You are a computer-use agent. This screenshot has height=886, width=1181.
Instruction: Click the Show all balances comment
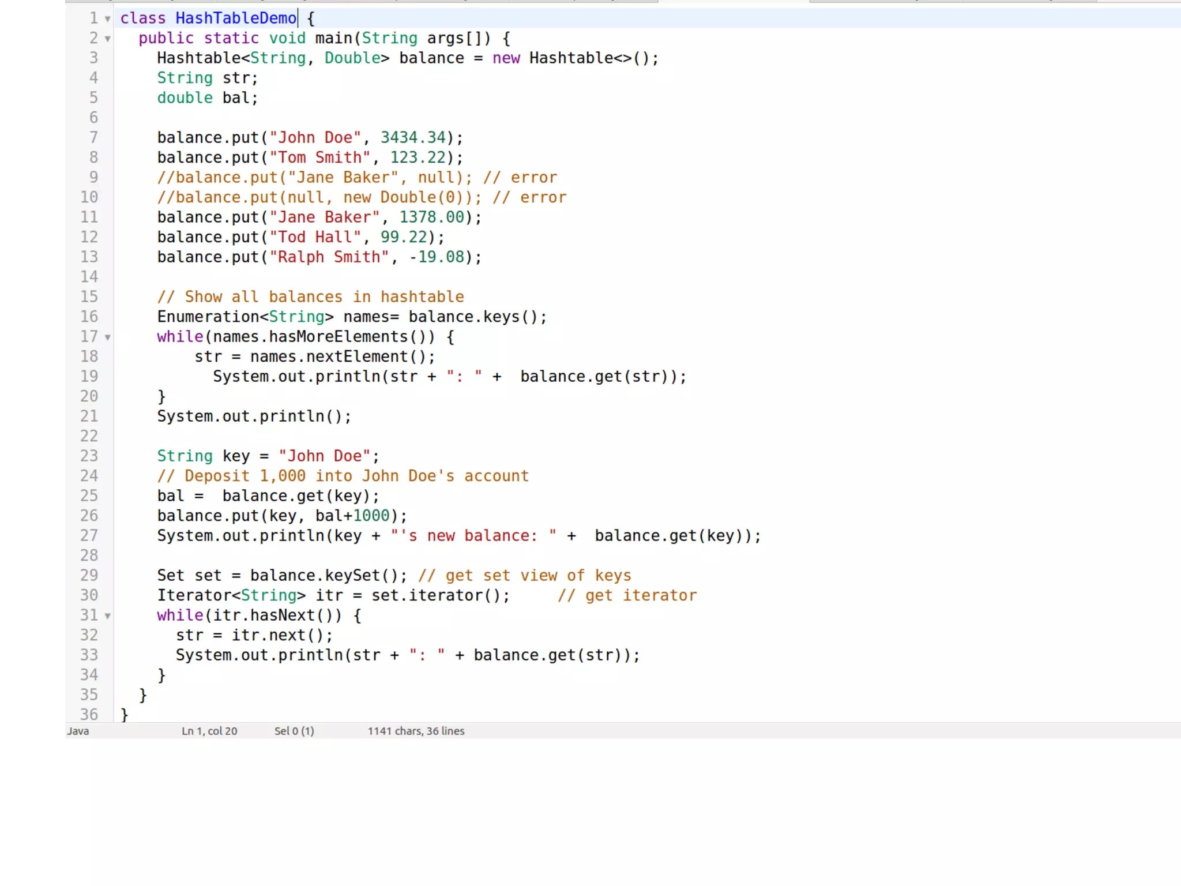tap(310, 297)
